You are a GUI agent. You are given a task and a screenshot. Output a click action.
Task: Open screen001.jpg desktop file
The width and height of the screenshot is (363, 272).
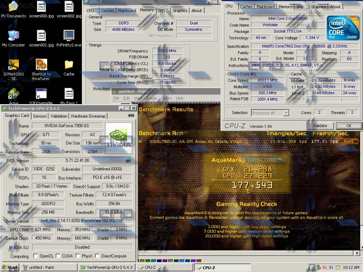[41, 38]
